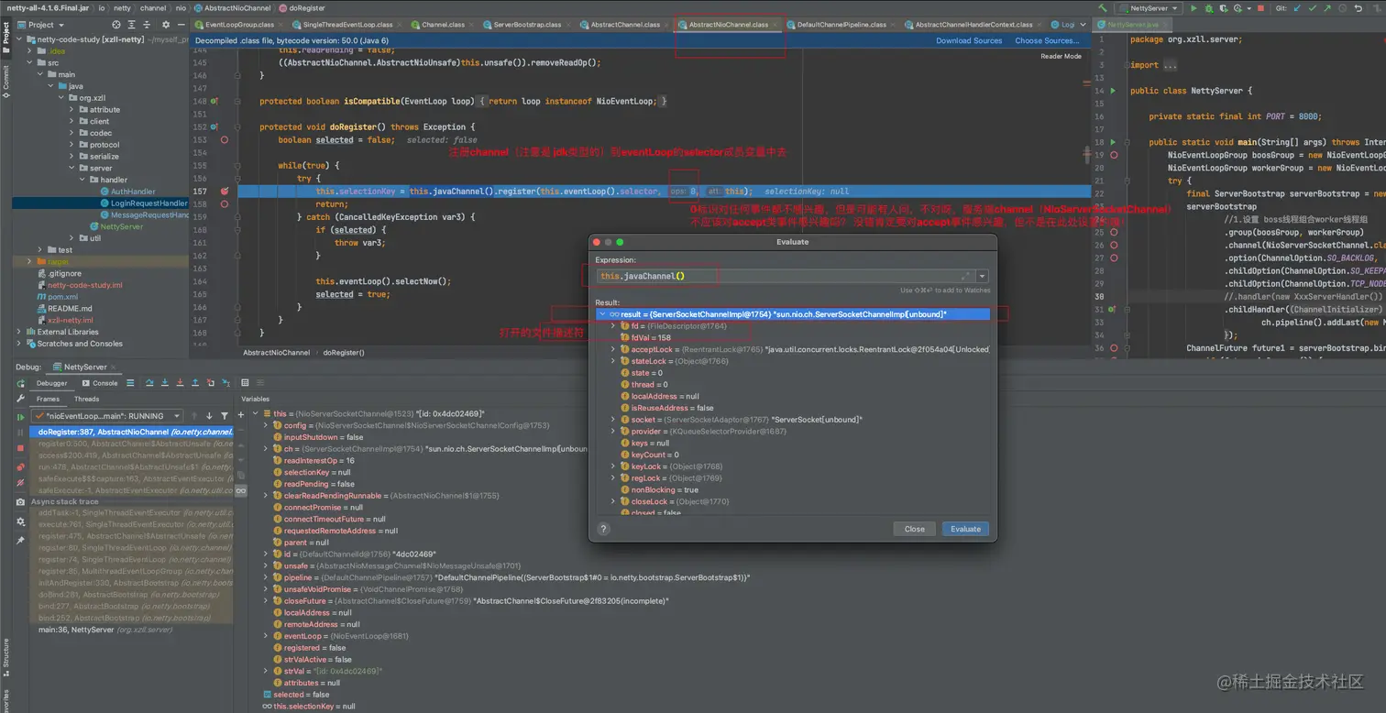1386x713 pixels.
Task: Toggle breakpoint at line 153
Action: point(225,140)
